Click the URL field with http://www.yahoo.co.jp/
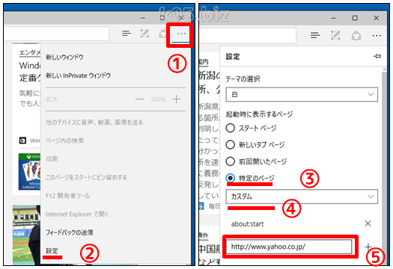Viewport: 393px width, 269px height. (x=289, y=247)
